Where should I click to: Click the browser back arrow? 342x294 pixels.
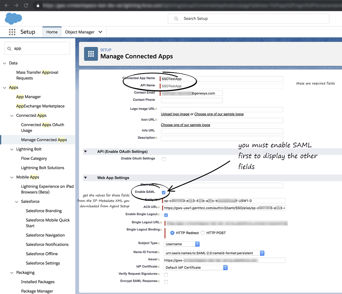pos(7,5)
